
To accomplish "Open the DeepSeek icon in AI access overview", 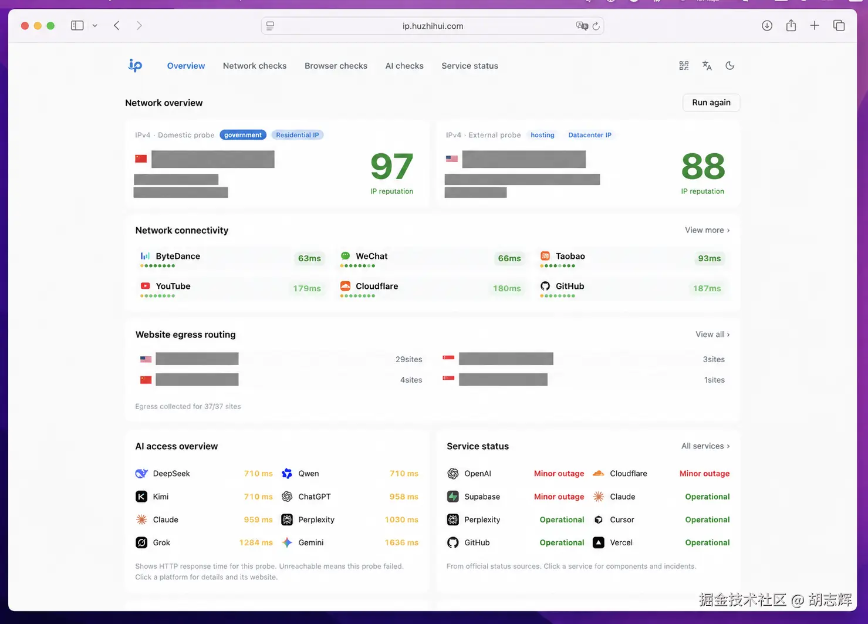I will tap(141, 474).
